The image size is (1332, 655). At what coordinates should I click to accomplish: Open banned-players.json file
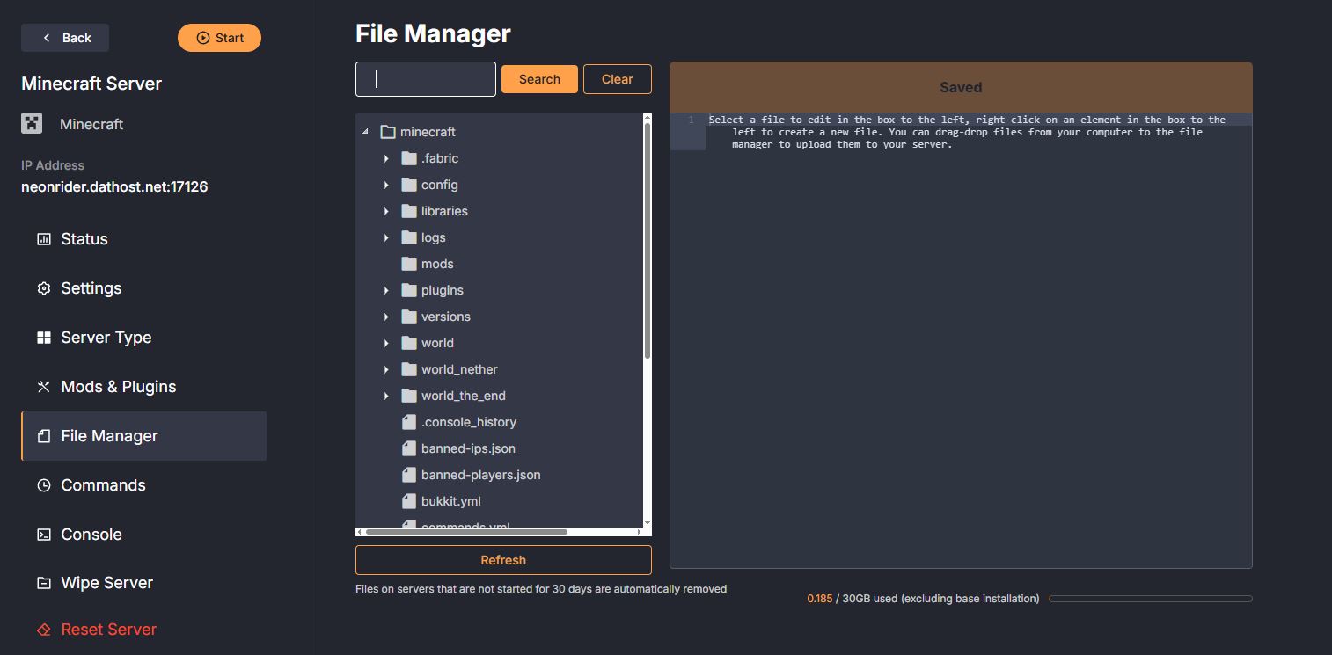point(480,475)
